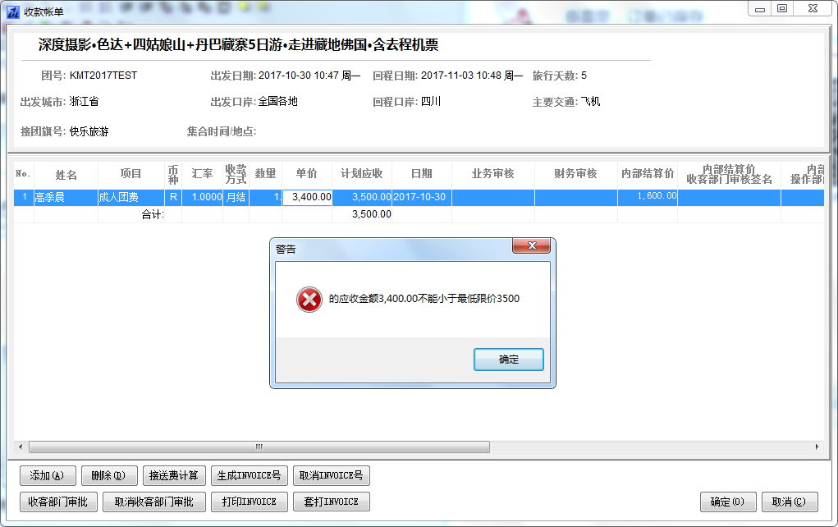This screenshot has width=838, height=527.
Task: Click the 收客部门审批 button
Action: pyautogui.click(x=58, y=502)
